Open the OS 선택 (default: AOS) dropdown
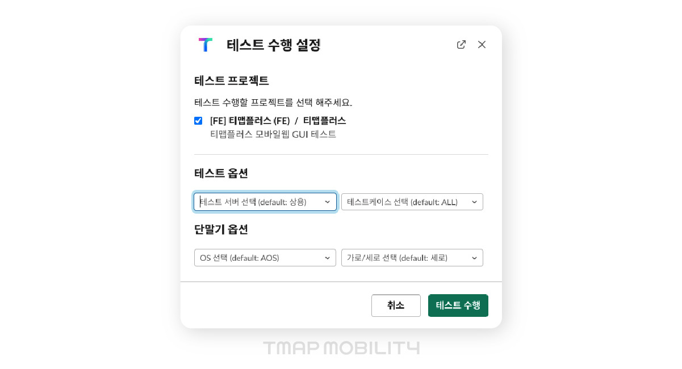 pyautogui.click(x=265, y=257)
